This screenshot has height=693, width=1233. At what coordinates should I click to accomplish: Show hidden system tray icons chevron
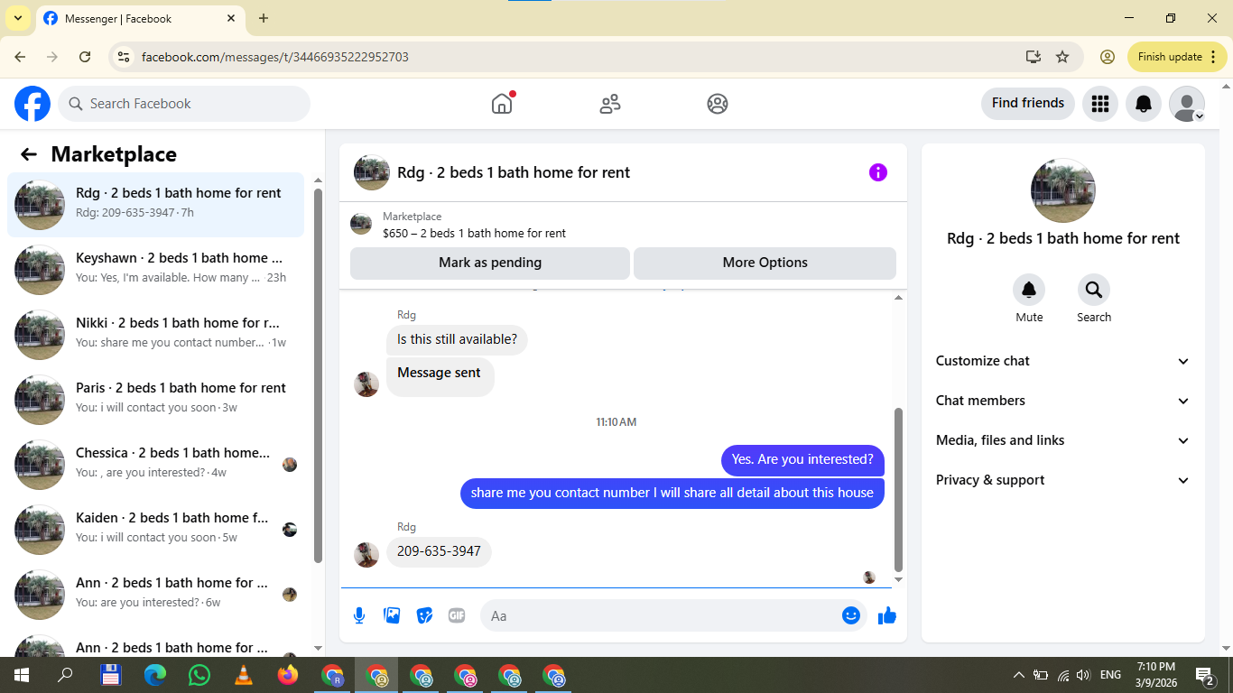click(x=1019, y=675)
